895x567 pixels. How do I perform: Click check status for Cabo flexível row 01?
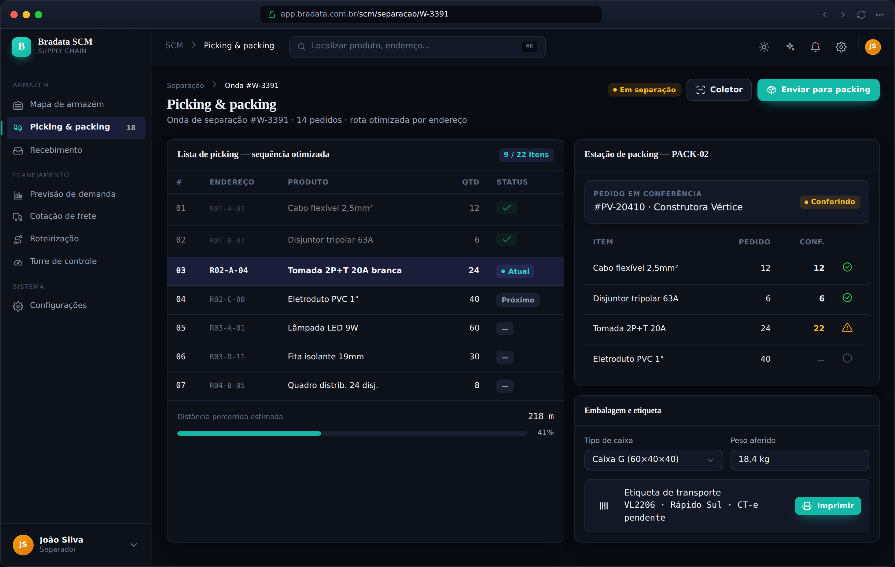[506, 208]
